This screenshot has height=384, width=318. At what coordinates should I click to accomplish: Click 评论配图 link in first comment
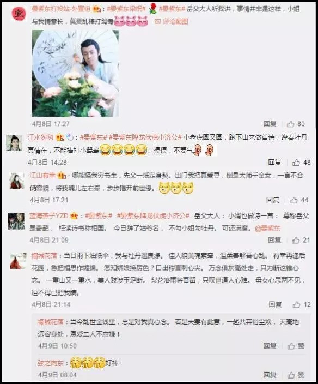point(172,22)
